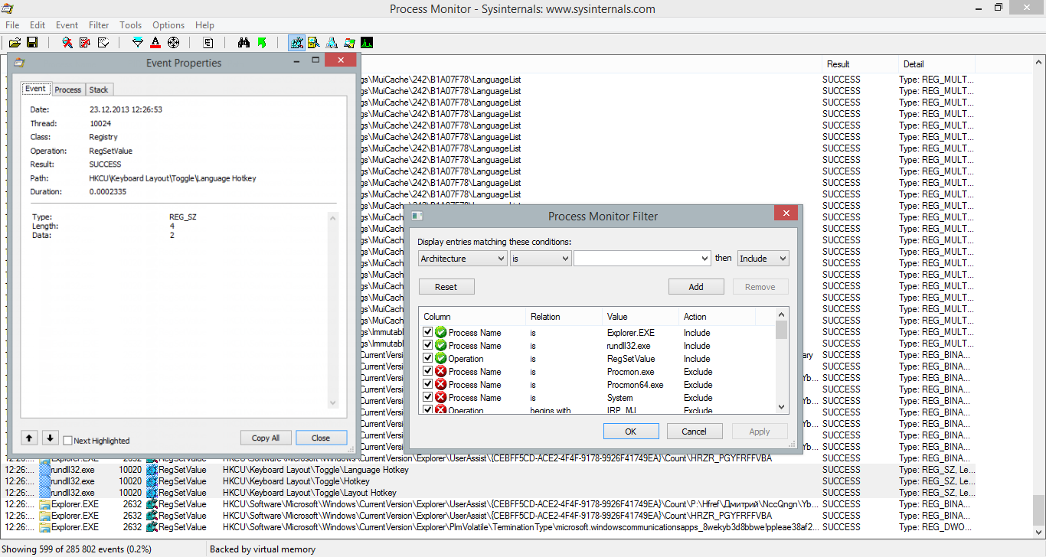The height and width of the screenshot is (557, 1046).
Task: Click the green Jump To Object icon
Action: (262, 43)
